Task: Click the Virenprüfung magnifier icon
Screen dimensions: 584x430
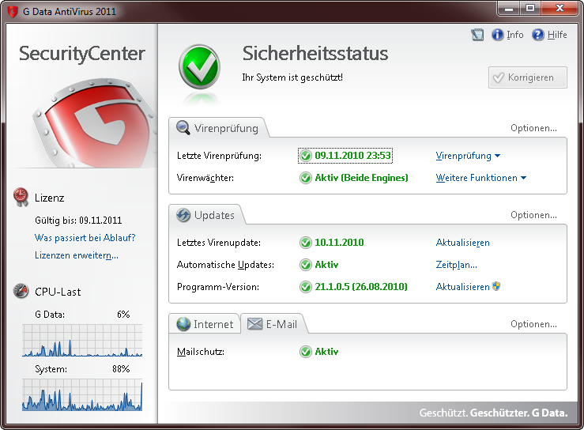Action: (x=183, y=128)
